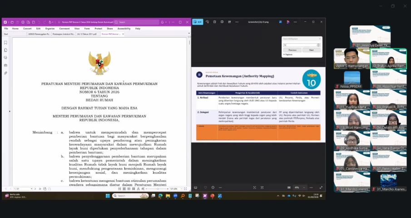The width and height of the screenshot is (411, 218).
Task: Open File Explorer from taskbar
Action: (x=168, y=196)
